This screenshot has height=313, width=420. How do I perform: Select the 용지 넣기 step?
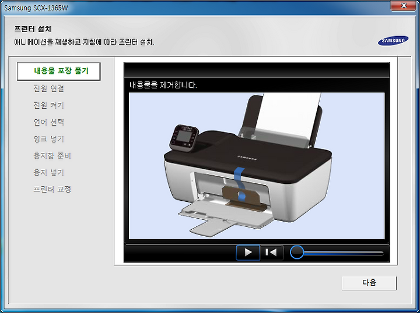pos(49,173)
